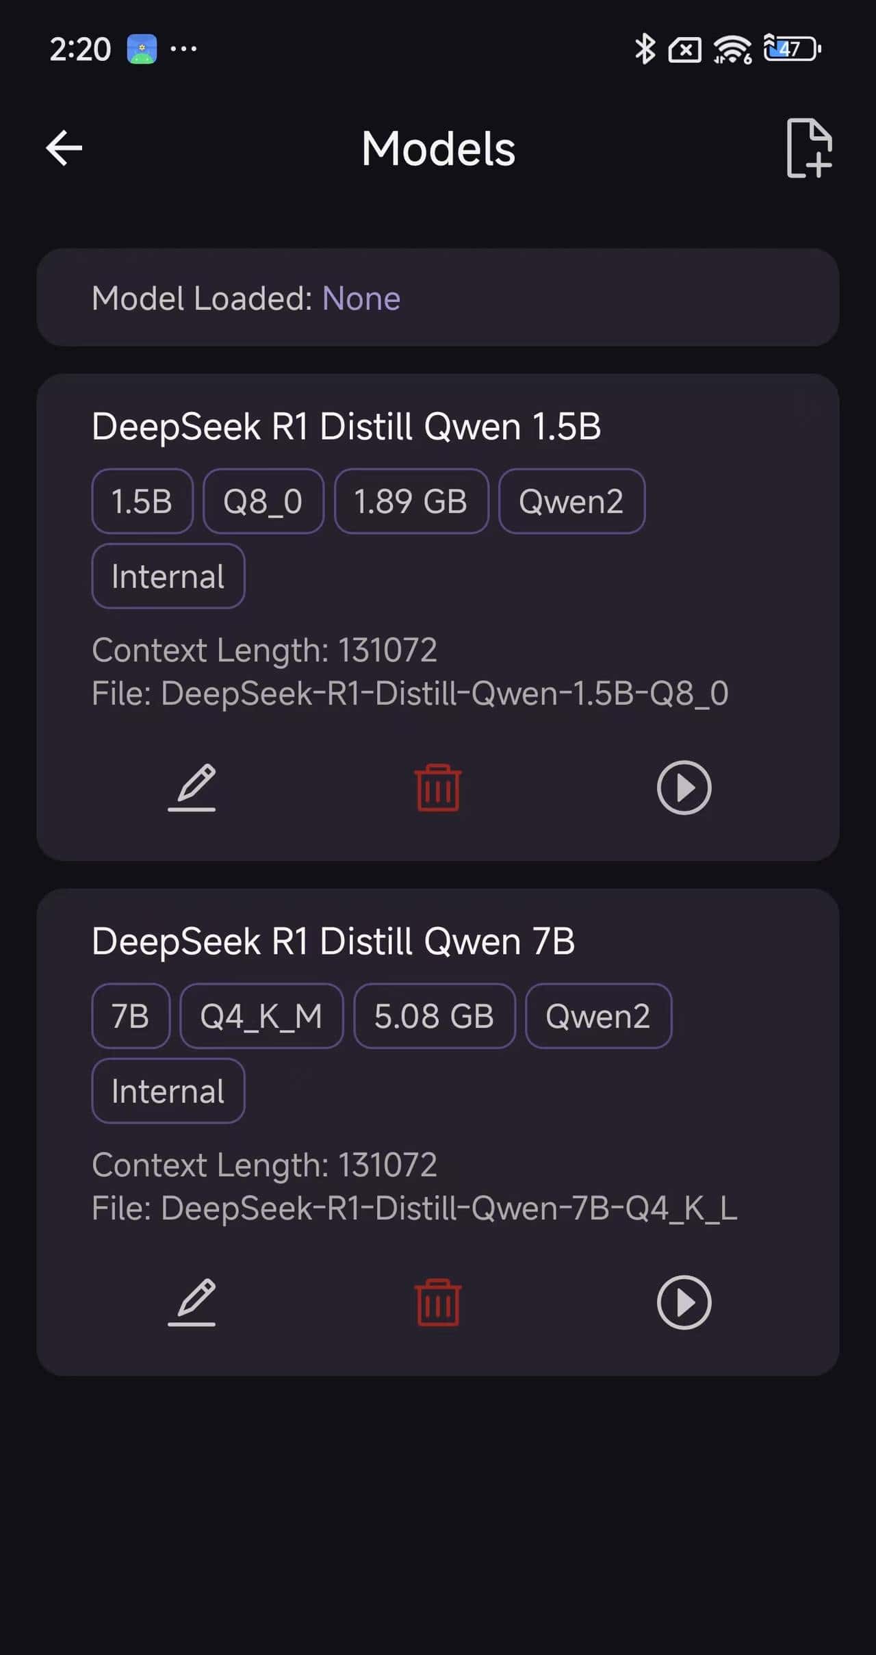Tap the 5.08 GB size chip
The image size is (876, 1655).
click(x=434, y=1016)
